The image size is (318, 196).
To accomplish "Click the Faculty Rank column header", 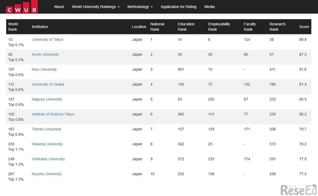I will [x=249, y=27].
